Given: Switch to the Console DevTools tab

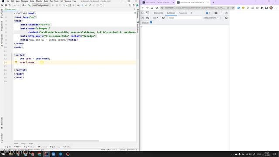Looking at the screenshot, I should (x=171, y=13).
